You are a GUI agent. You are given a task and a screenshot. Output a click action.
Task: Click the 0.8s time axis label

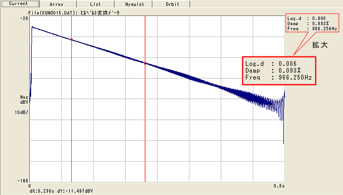tap(279, 186)
